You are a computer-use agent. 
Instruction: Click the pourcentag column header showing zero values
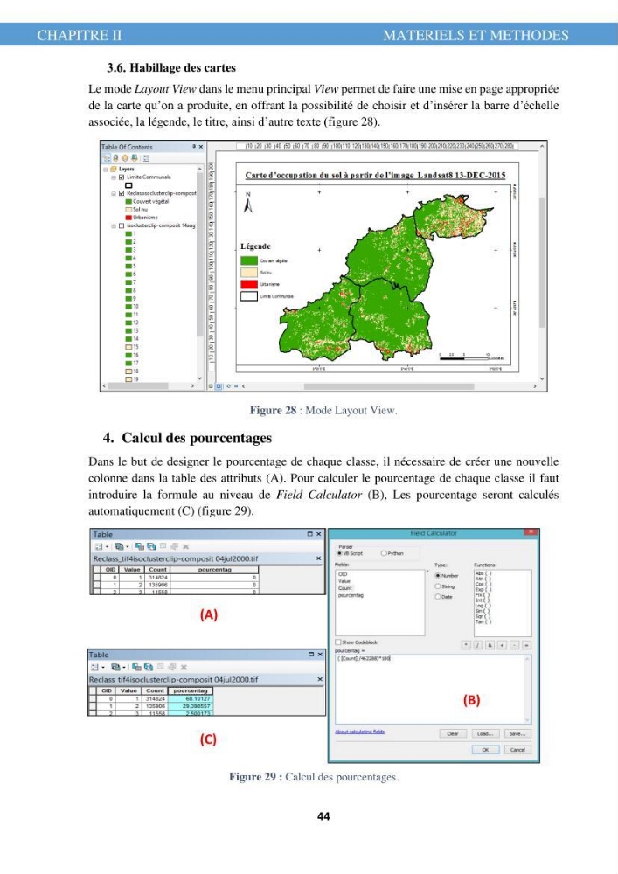[214, 570]
